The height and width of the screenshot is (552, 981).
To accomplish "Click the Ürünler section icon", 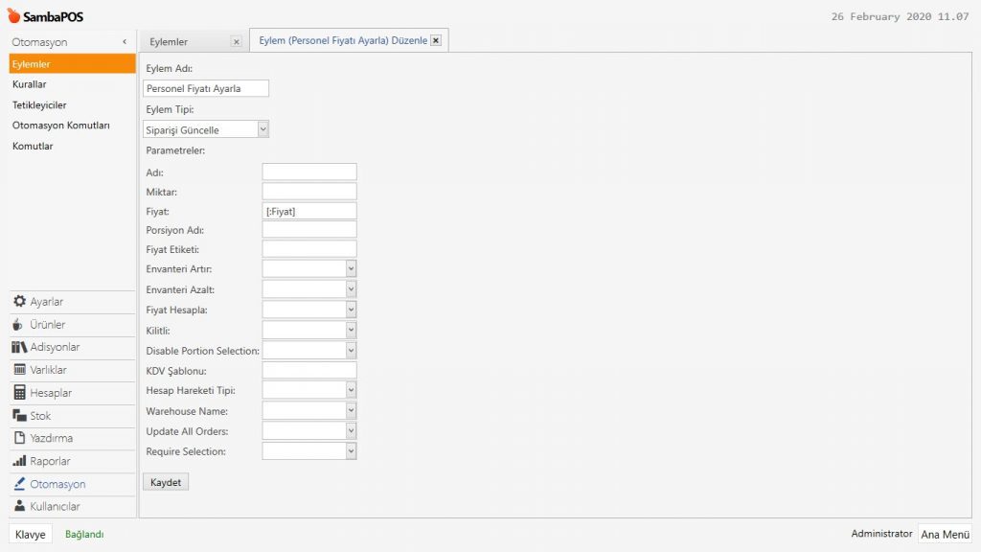I will click(x=18, y=325).
